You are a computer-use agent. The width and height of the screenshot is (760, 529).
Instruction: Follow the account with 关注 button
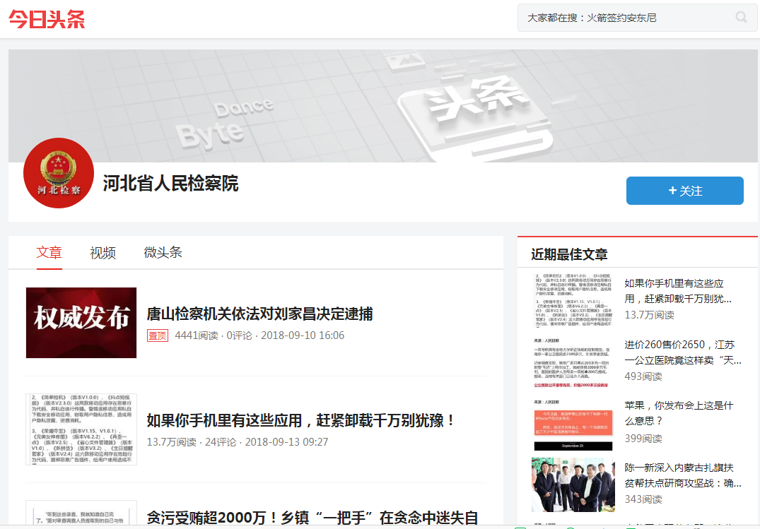pos(684,191)
